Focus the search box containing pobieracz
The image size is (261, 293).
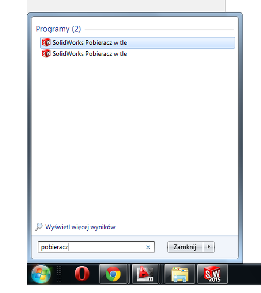pos(96,247)
